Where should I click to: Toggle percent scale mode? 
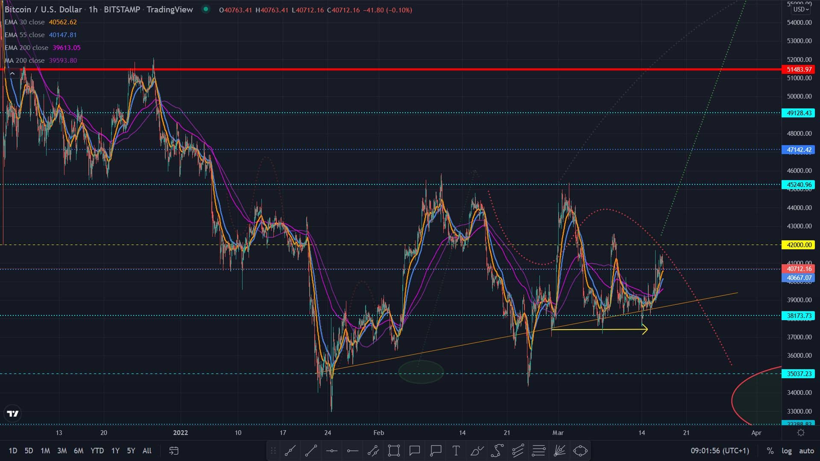point(770,450)
